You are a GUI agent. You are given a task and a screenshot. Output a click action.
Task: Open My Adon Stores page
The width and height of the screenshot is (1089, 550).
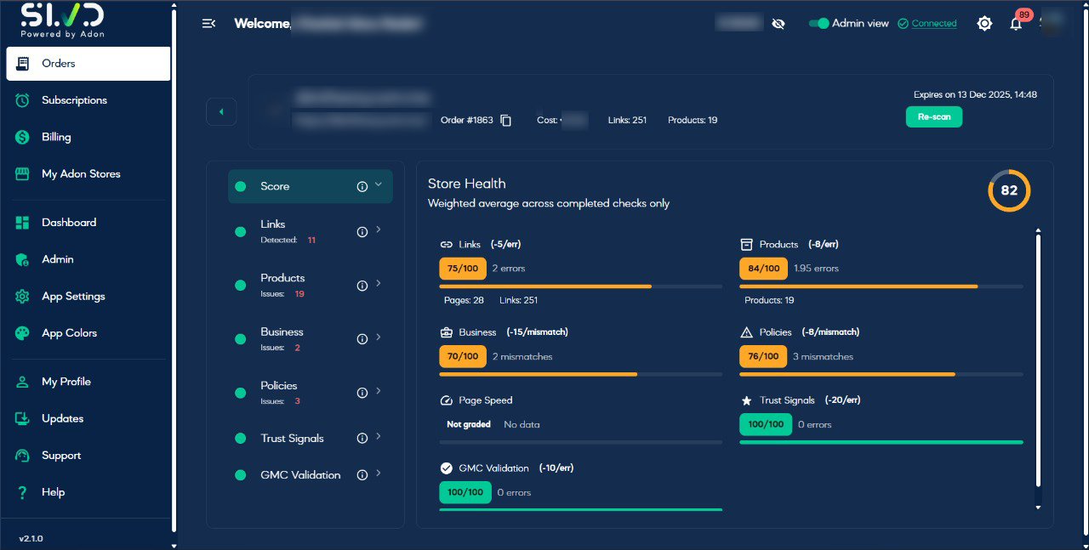[81, 173]
